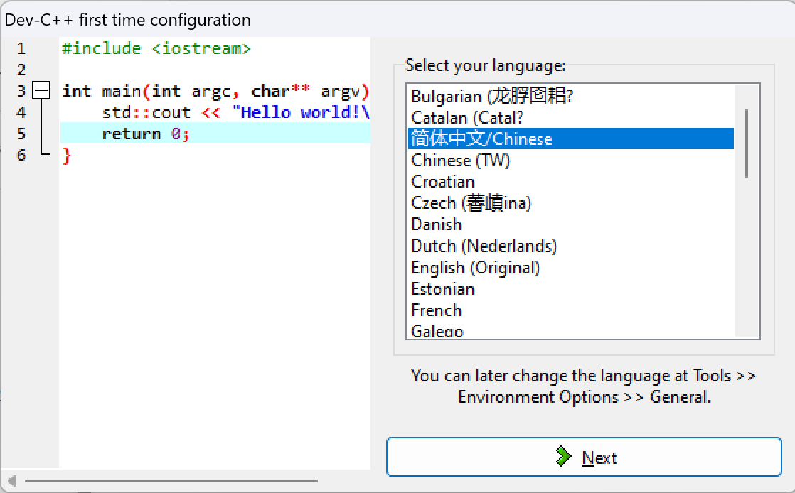
Task: Click the closing brace on line 6
Action: coord(66,156)
